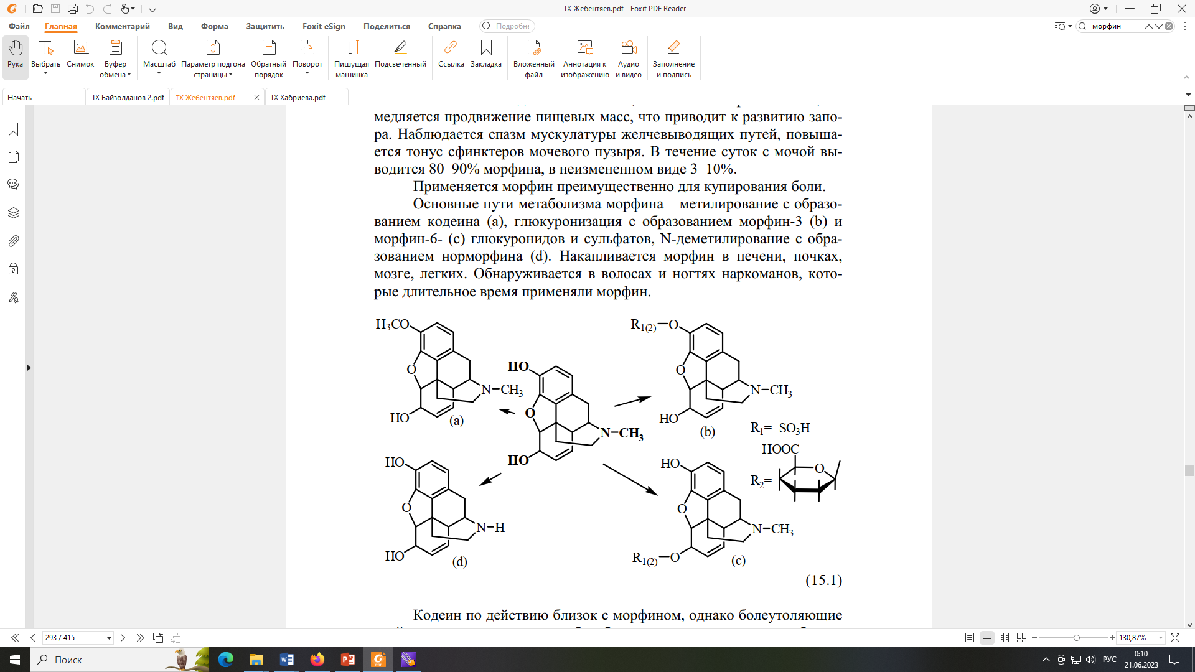
Task: Click the Snapshot (Снимок) tool
Action: tap(80, 54)
